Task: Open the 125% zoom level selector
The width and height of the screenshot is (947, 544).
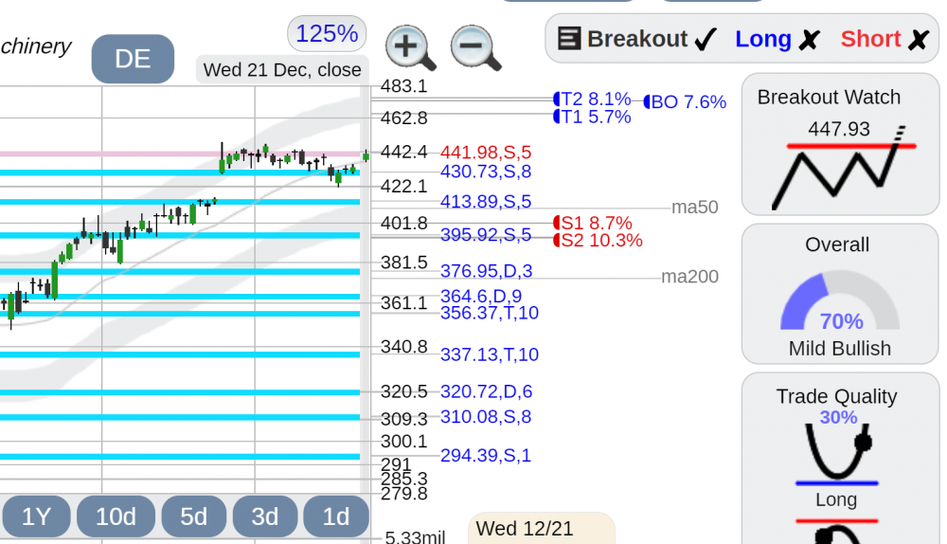Action: click(x=327, y=34)
